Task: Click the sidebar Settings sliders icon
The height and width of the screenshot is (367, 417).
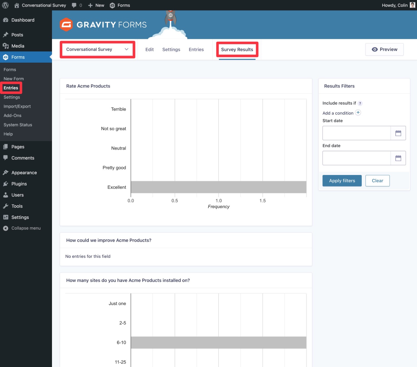Action: tap(6, 217)
